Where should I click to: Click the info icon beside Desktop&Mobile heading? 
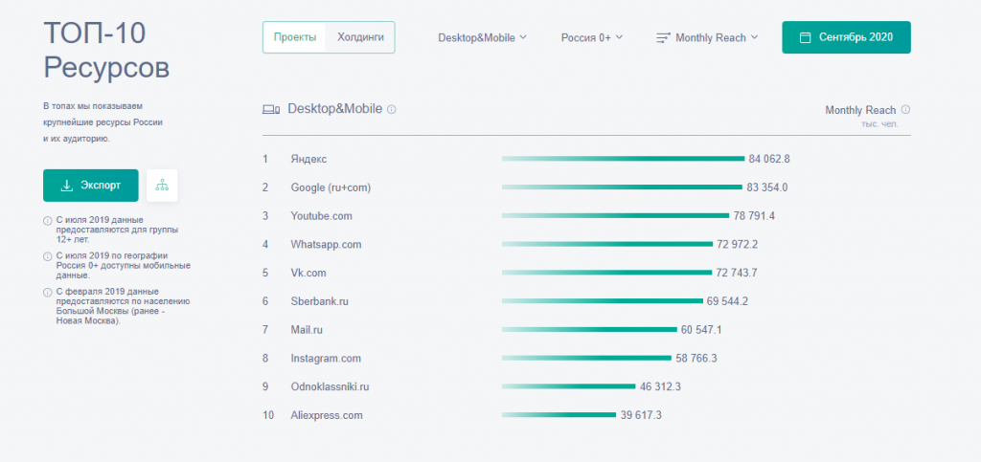click(x=392, y=109)
